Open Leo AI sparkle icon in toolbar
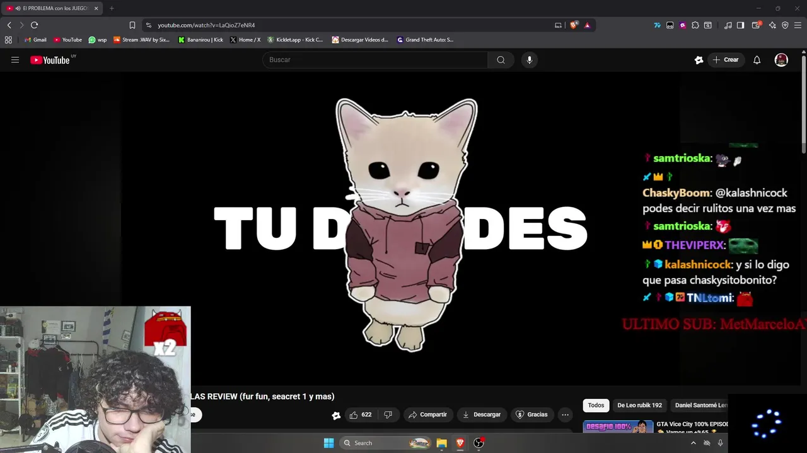This screenshot has height=453, width=807. point(772,25)
